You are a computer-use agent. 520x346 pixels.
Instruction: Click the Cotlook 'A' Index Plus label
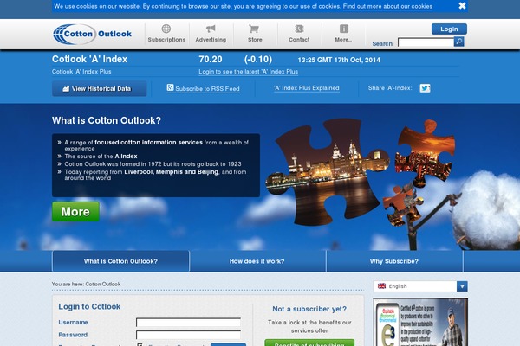click(x=81, y=72)
